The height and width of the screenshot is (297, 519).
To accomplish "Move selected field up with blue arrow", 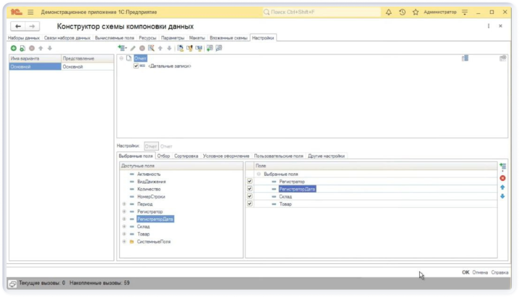I will click(x=503, y=187).
